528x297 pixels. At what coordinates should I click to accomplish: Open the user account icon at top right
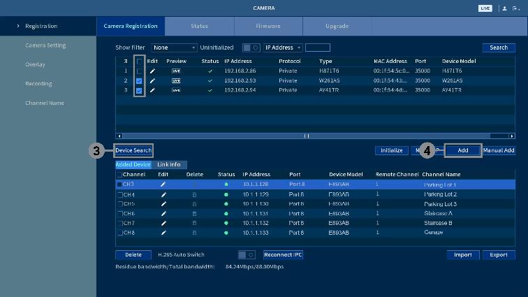coord(504,8)
